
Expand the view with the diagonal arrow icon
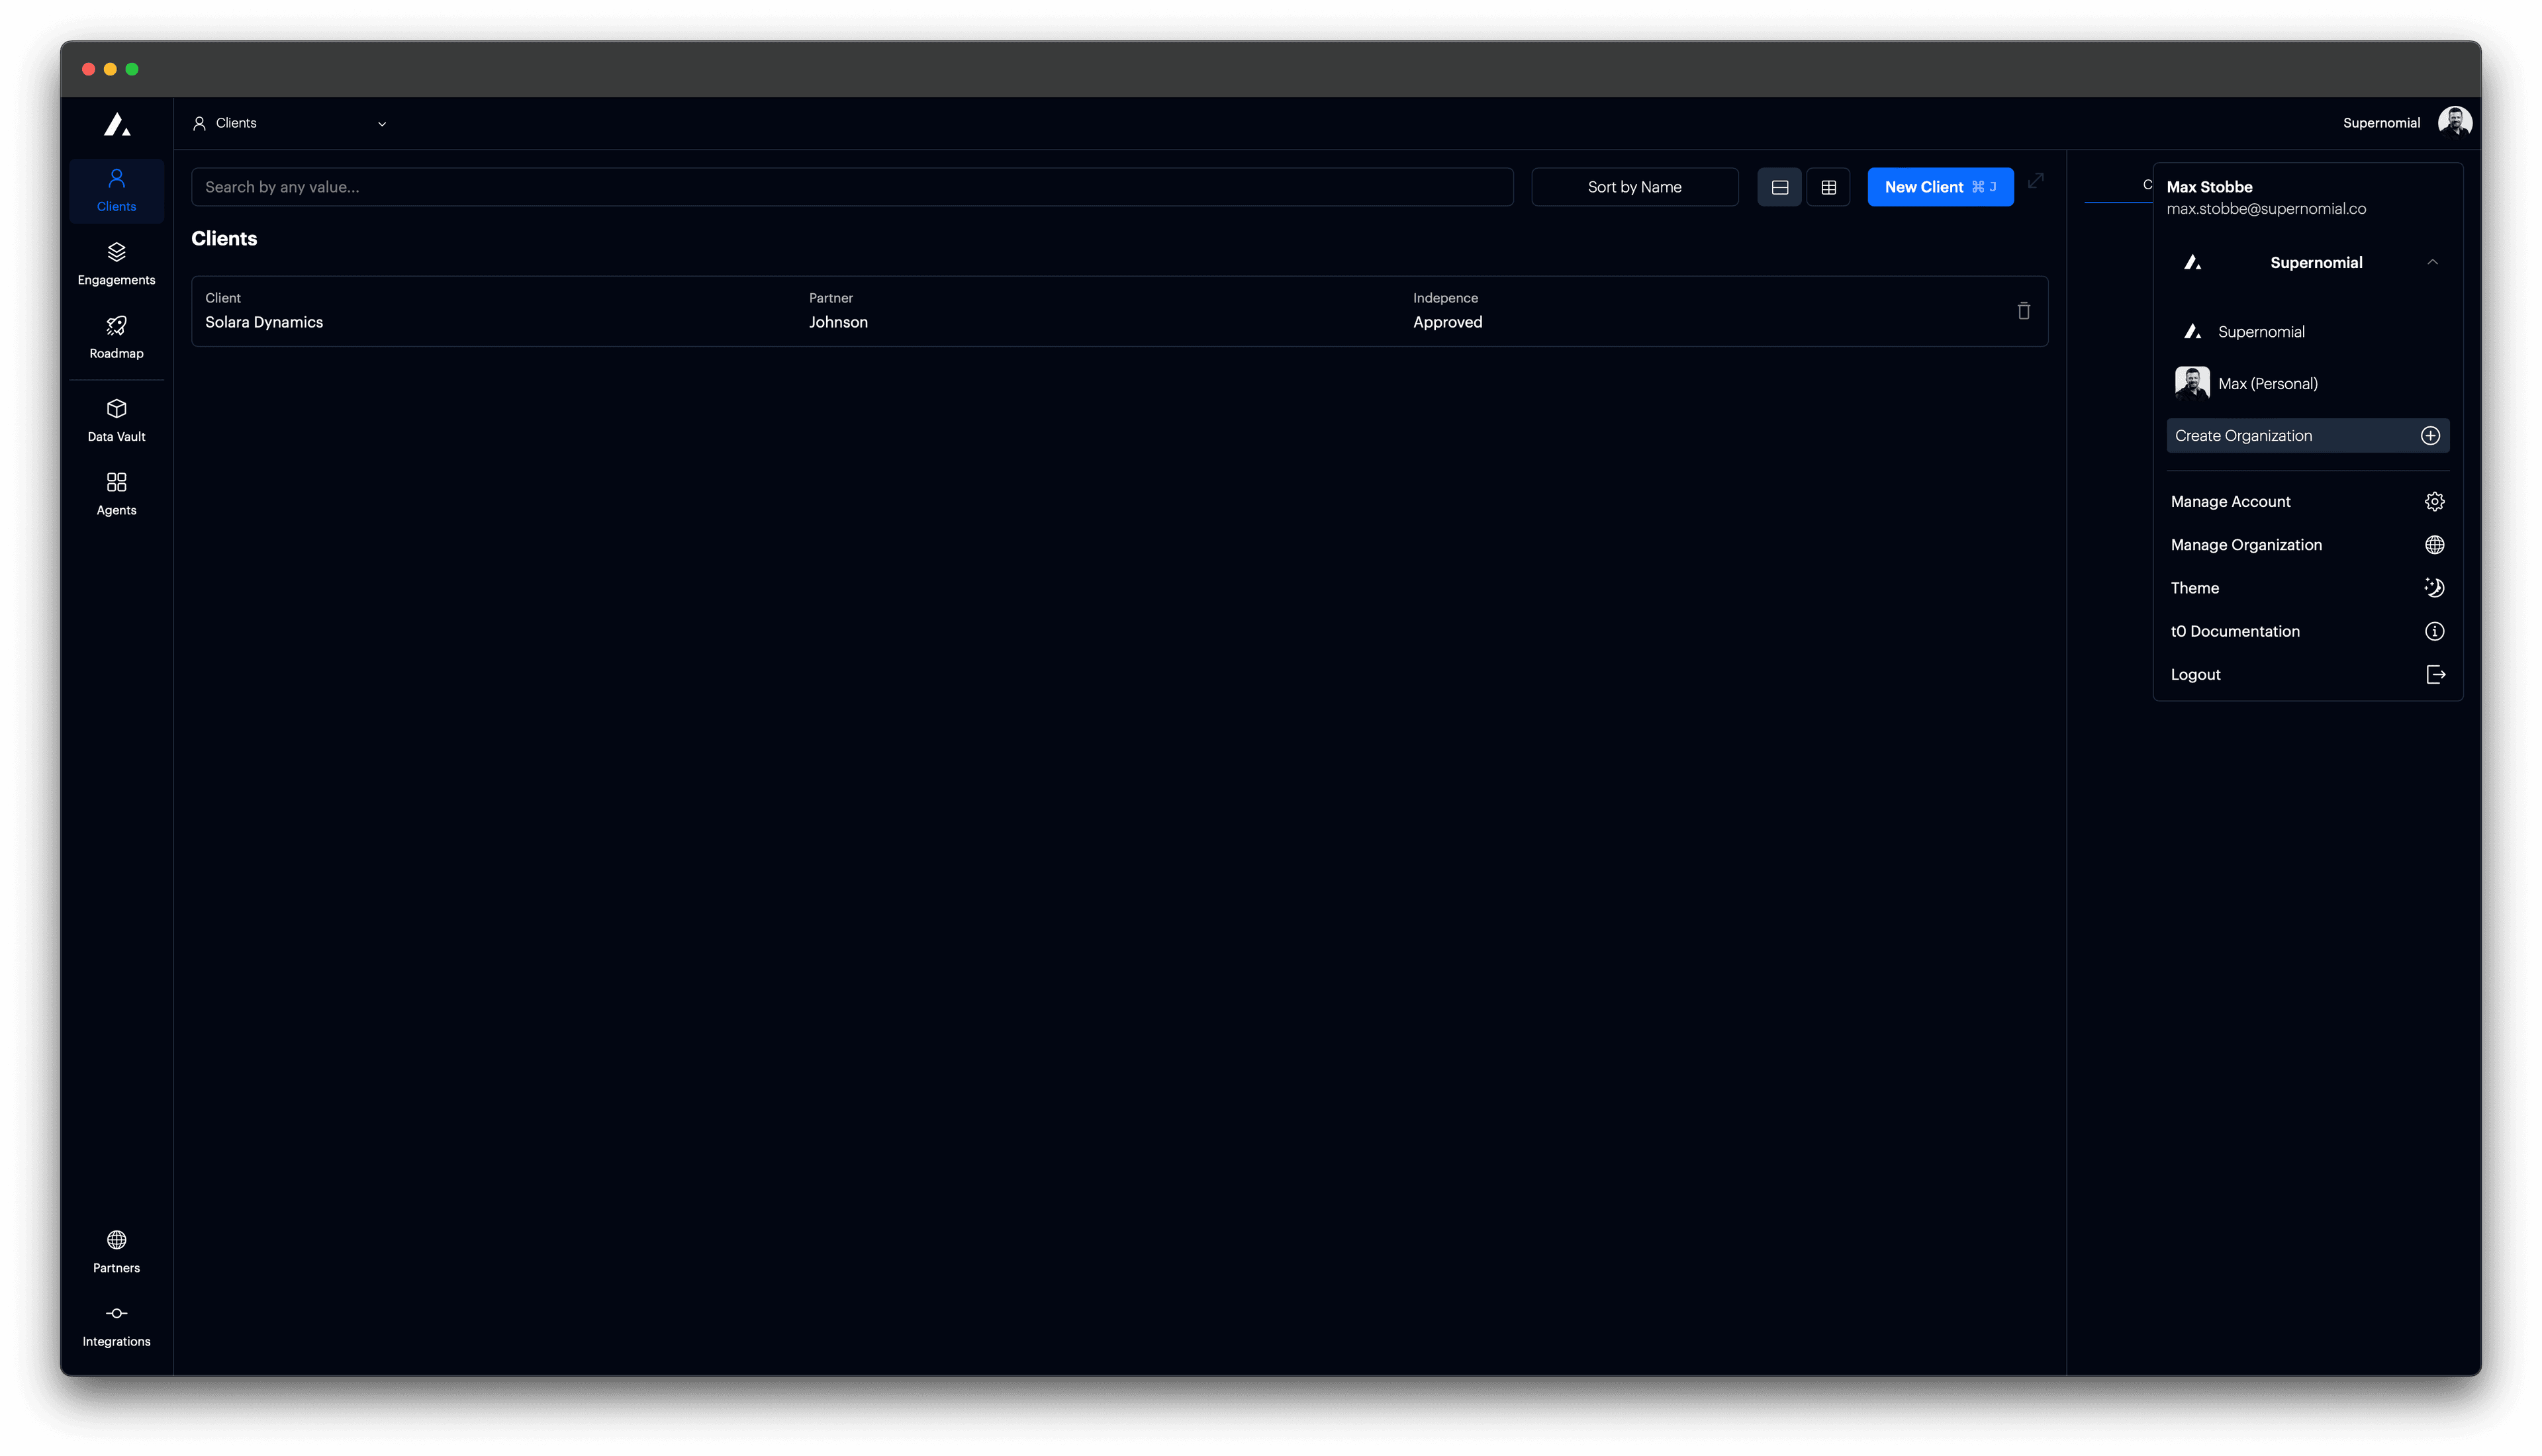[2036, 182]
